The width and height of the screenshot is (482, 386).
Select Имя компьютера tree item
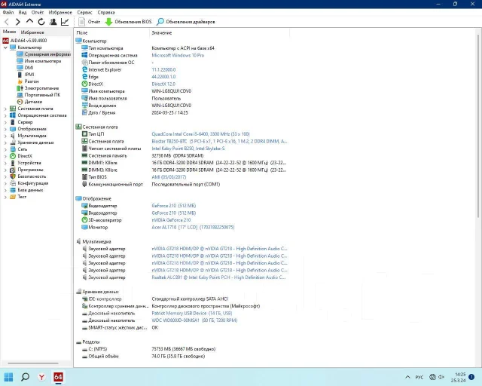coord(39,61)
